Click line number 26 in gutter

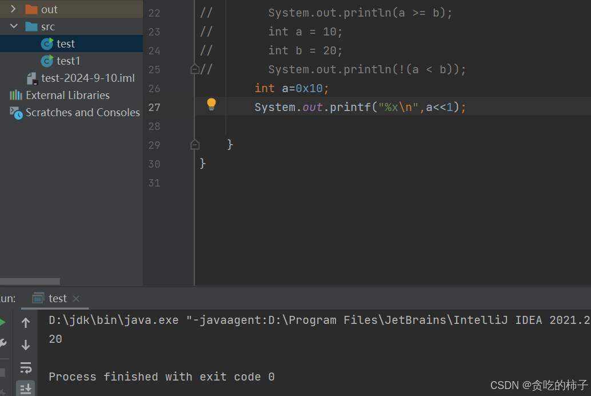click(154, 89)
